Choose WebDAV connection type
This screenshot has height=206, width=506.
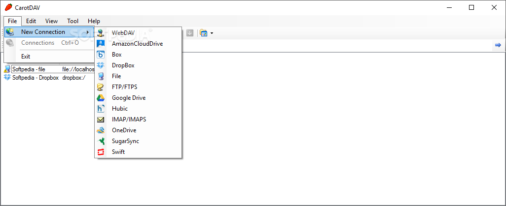(138, 33)
